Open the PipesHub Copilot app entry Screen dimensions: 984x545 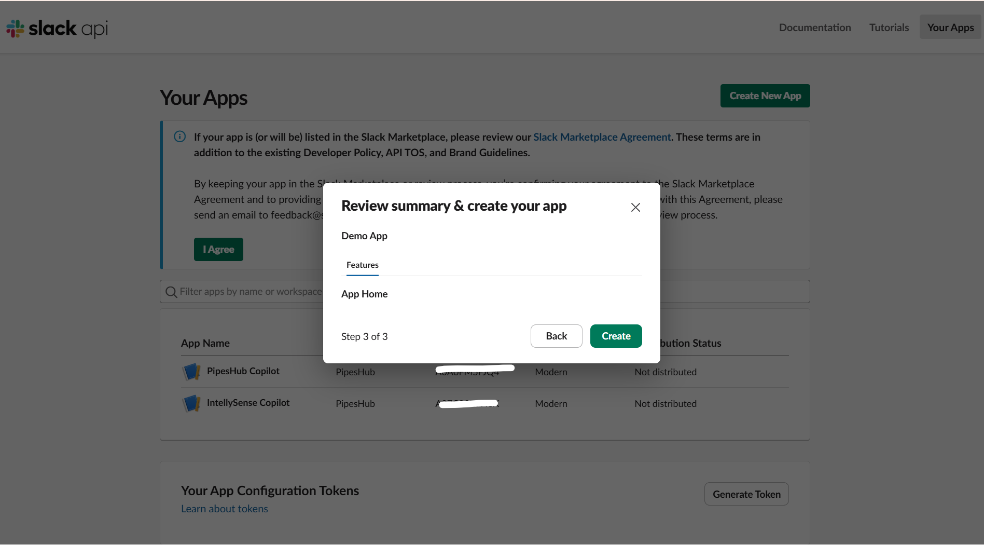[242, 371]
